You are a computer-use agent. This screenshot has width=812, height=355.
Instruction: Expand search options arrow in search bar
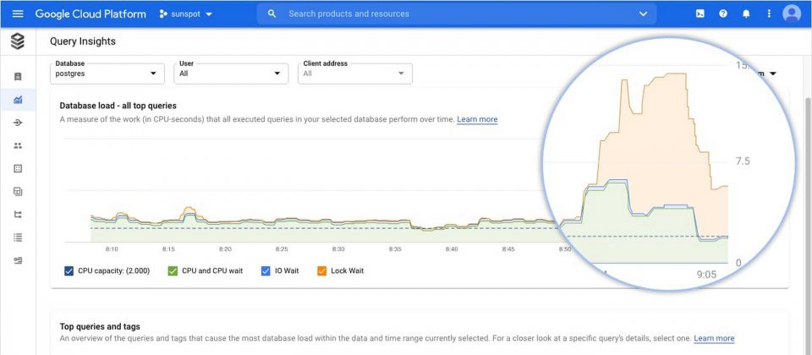point(643,14)
